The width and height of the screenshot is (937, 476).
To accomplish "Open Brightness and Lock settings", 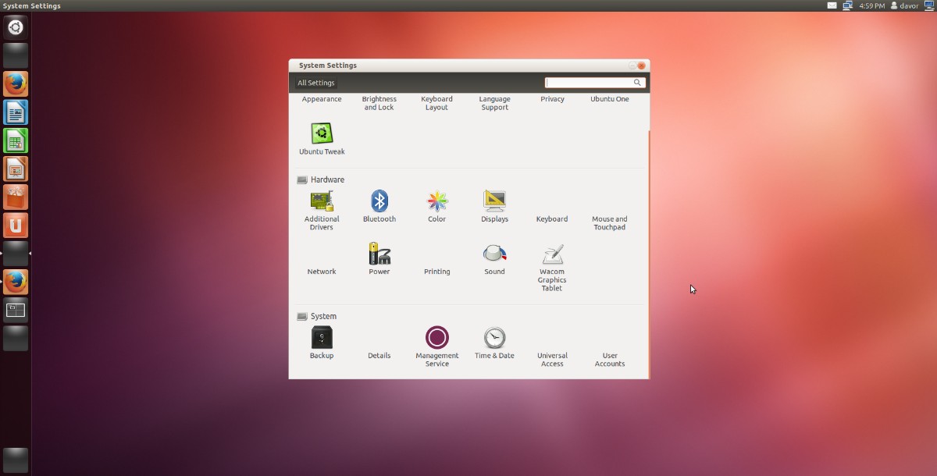I will click(x=379, y=103).
